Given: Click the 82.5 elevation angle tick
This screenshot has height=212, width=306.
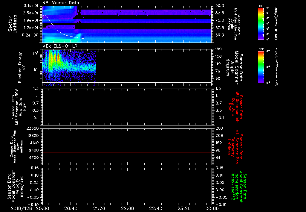Looking at the screenshot, I should 220,13.
